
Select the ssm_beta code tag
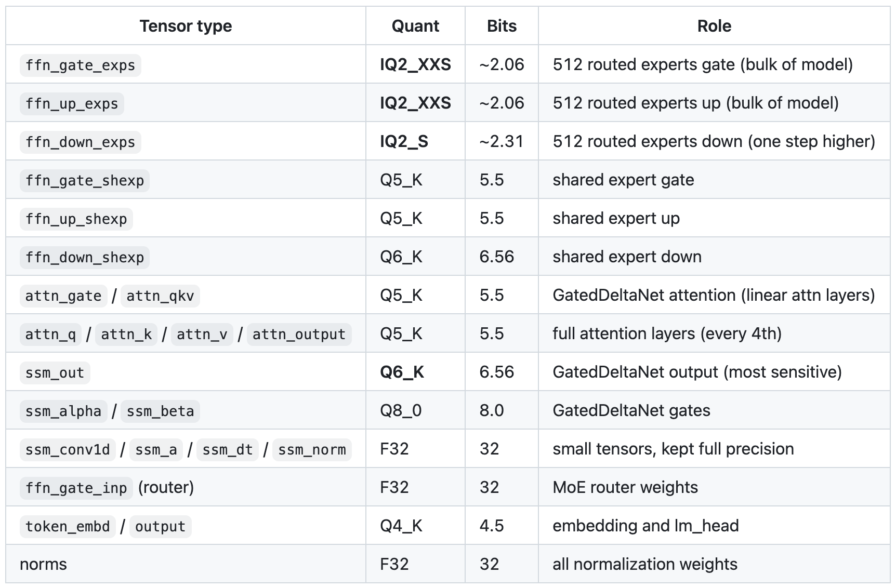[160, 411]
